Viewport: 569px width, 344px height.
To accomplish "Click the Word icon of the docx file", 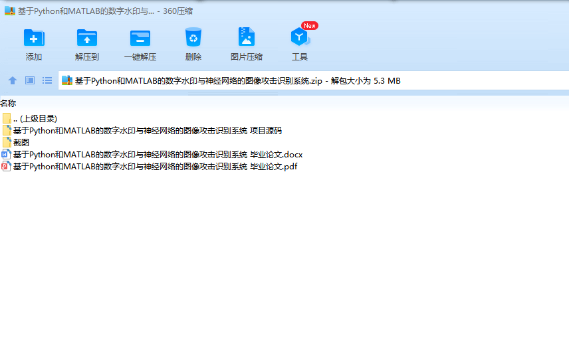I will point(6,155).
